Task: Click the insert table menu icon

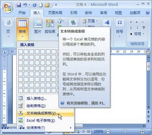Action: [21, 99]
